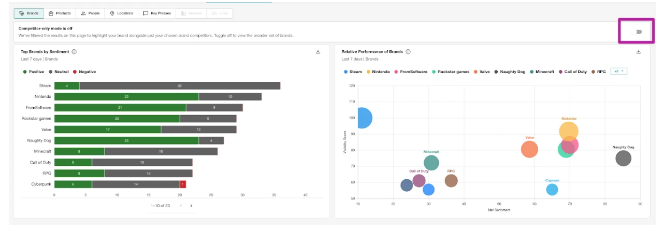Select the Brands tab
This screenshot has height=229, width=664.
[28, 13]
